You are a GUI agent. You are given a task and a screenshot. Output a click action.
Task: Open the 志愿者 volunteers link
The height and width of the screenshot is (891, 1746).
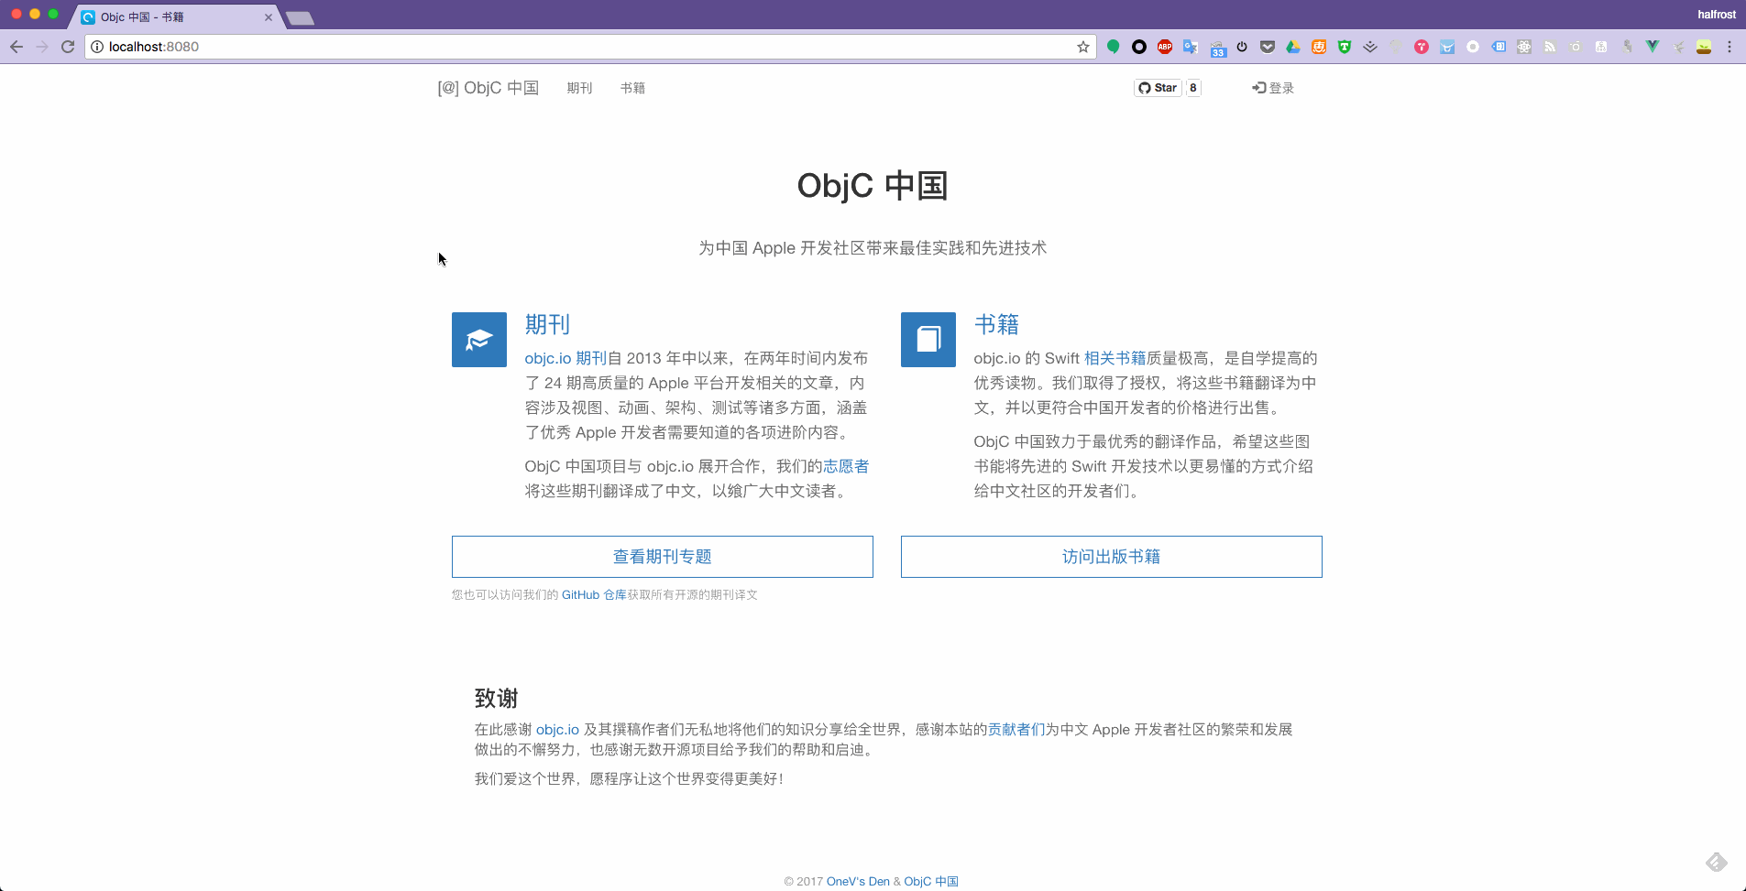[846, 466]
